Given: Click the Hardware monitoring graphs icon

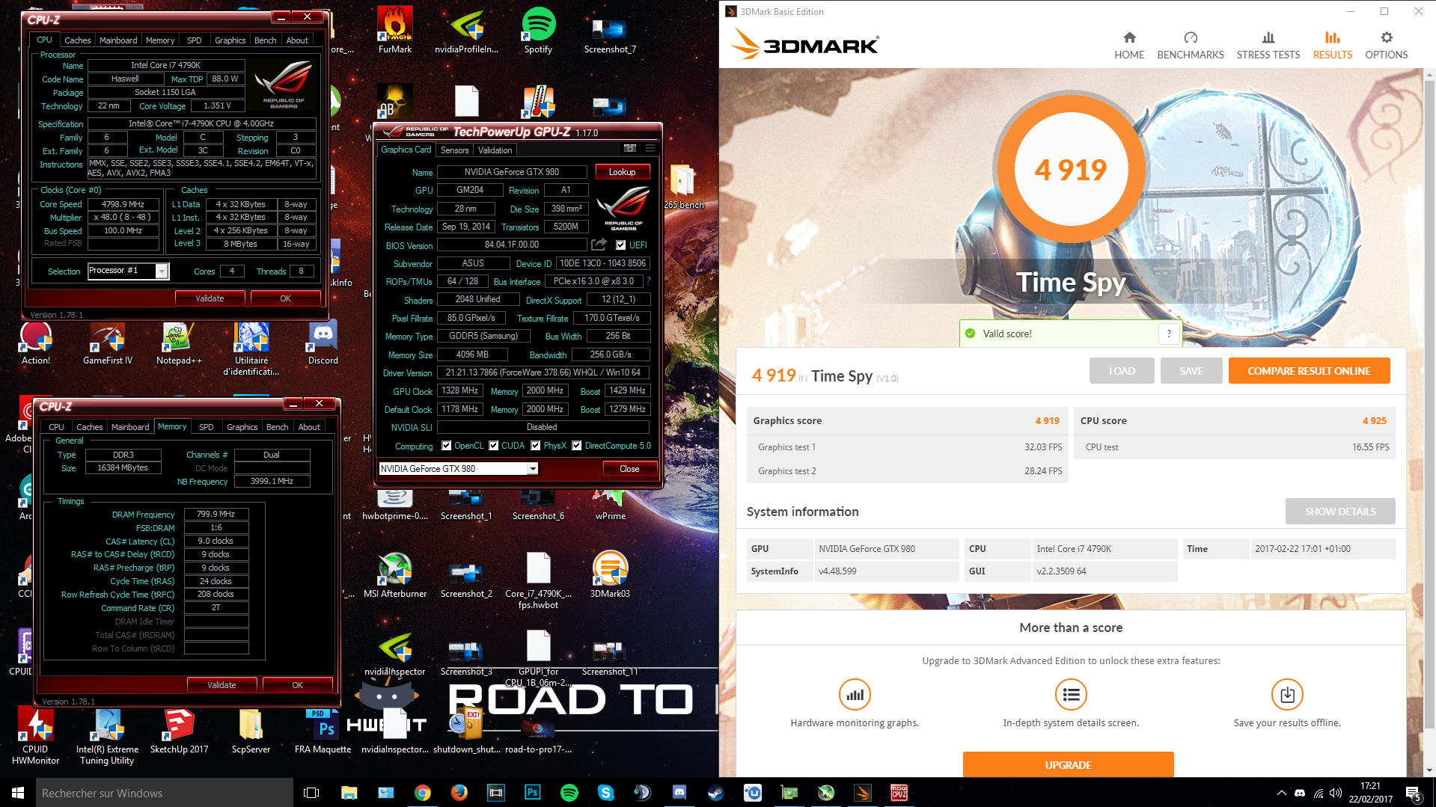Looking at the screenshot, I should [854, 695].
